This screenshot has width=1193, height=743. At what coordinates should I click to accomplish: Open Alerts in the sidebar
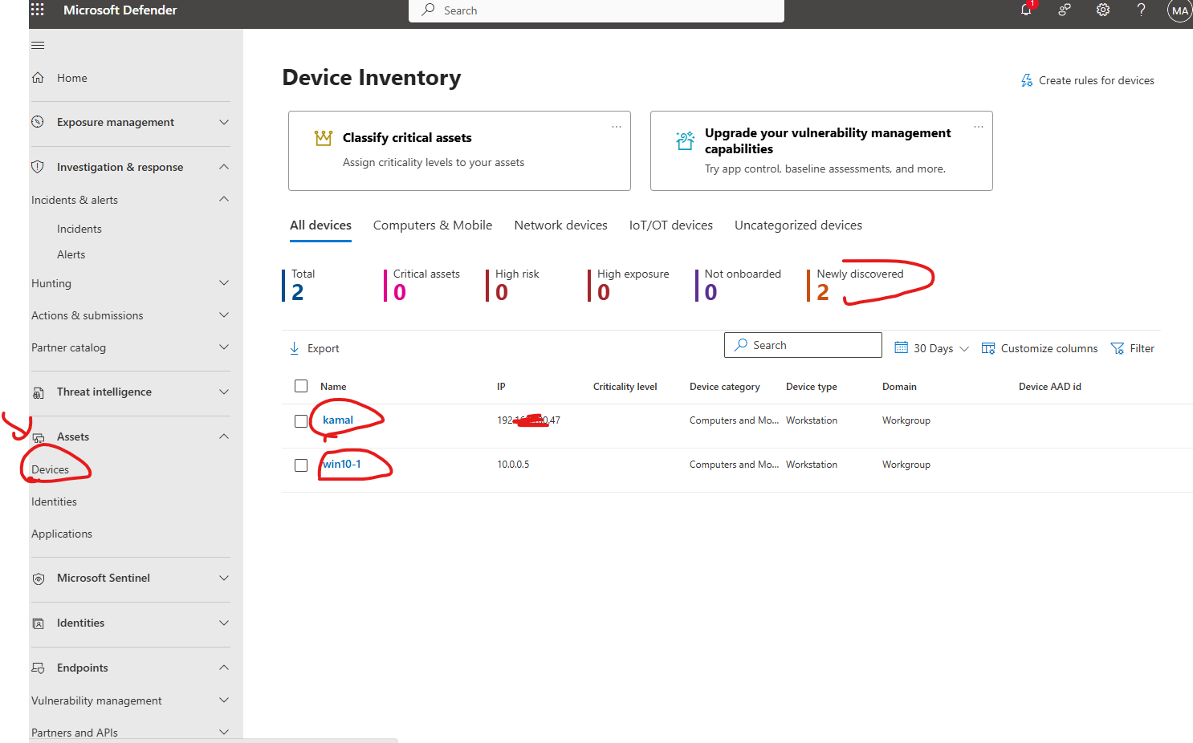tap(71, 254)
